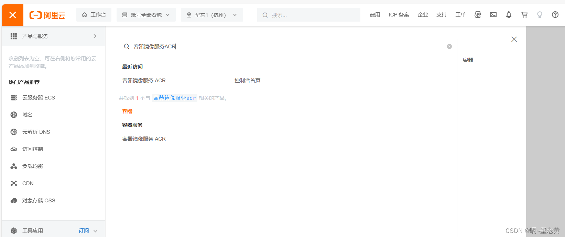The image size is (565, 237).
Task: Open 控制台首页 recent item
Action: [x=248, y=81]
